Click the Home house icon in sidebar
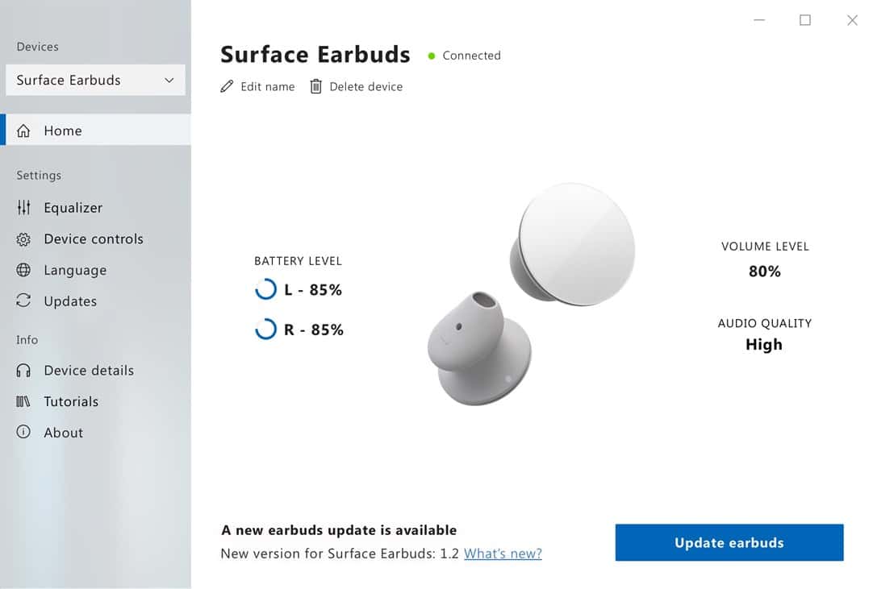873x589 pixels. (24, 131)
